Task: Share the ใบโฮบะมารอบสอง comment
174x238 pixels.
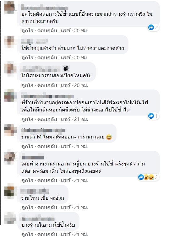Action: 66,85
